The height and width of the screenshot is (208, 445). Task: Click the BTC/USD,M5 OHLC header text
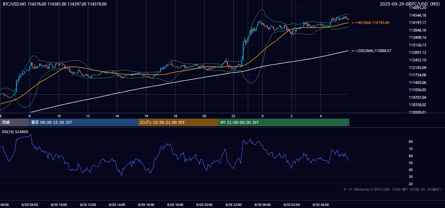click(x=55, y=4)
